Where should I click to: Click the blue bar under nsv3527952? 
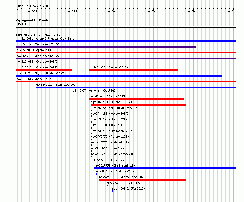(165, 168)
